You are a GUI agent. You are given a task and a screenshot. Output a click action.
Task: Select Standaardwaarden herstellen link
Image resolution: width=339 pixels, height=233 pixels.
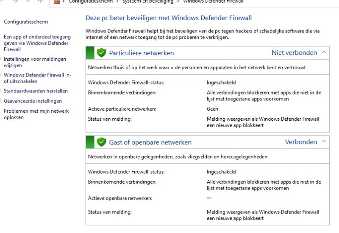tap(36, 91)
